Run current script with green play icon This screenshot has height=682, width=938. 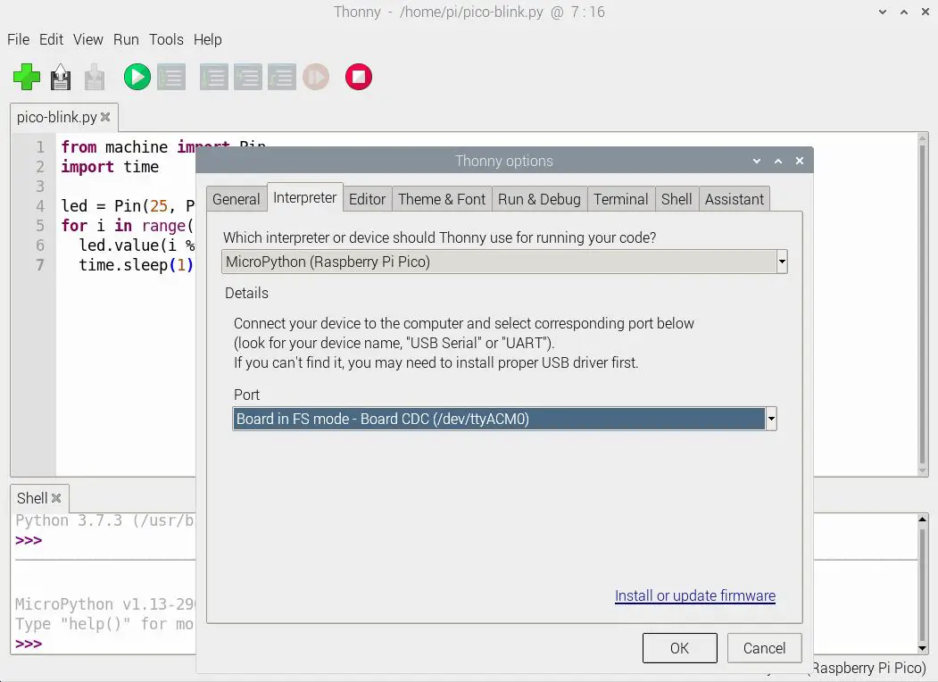click(137, 77)
